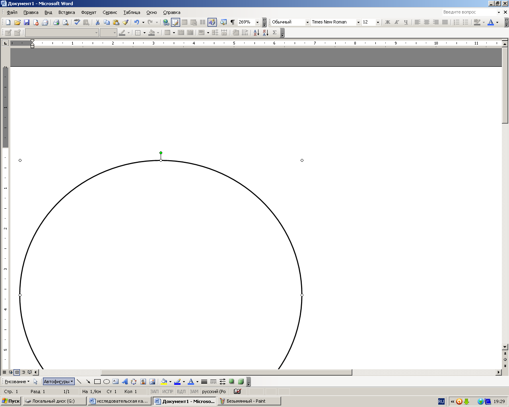
Task: Choose the Select Objects pointer
Action: pos(35,382)
